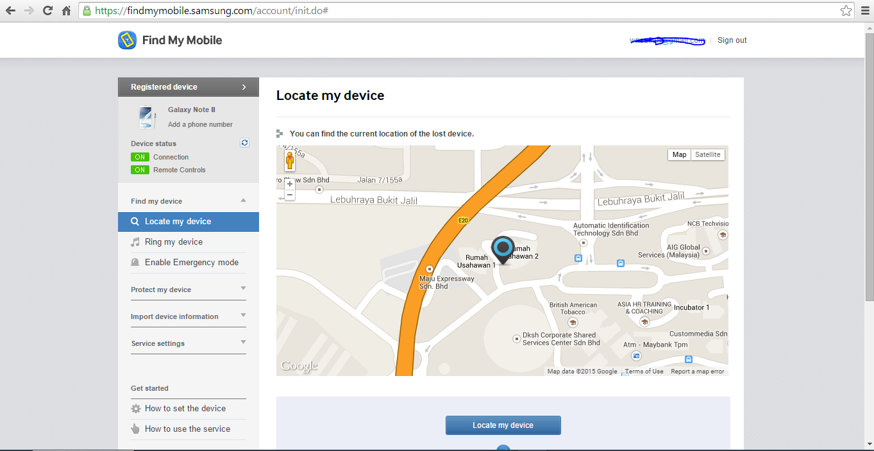The image size is (874, 451).
Task: Click the Find My Mobile title text
Action: [182, 40]
